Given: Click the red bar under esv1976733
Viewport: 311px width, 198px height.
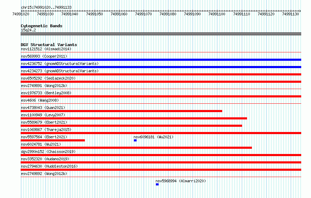Looking at the screenshot, I should 161,96.
